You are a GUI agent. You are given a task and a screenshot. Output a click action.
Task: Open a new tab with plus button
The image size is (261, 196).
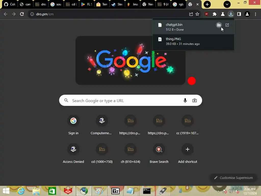[x=207, y=4]
